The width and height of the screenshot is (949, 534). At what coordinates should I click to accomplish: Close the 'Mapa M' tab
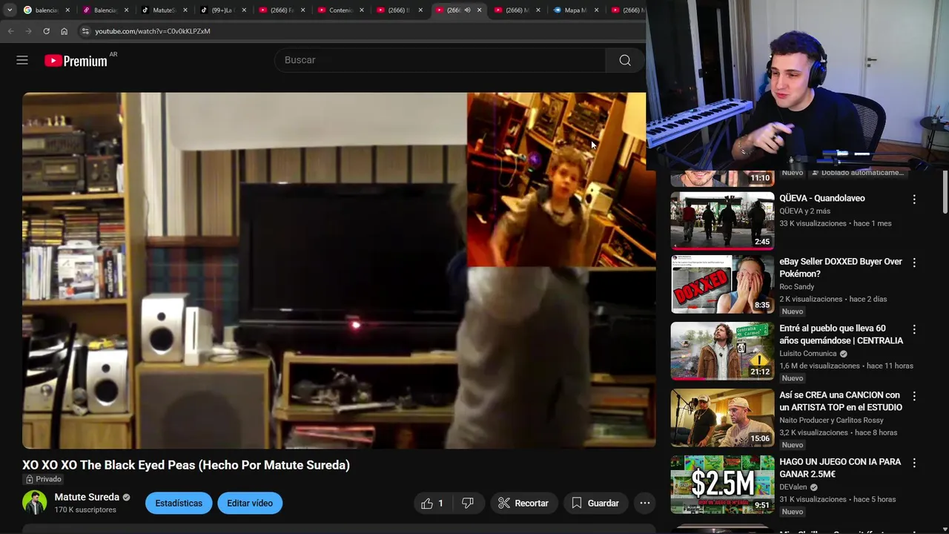click(598, 10)
